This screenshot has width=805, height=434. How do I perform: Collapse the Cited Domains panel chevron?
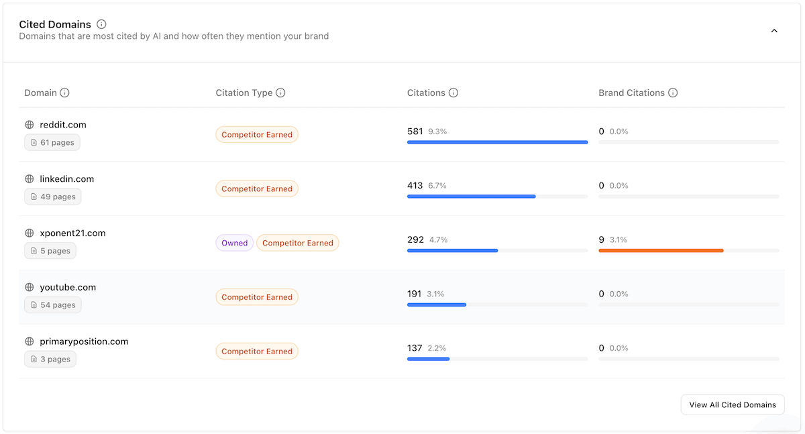pyautogui.click(x=774, y=31)
